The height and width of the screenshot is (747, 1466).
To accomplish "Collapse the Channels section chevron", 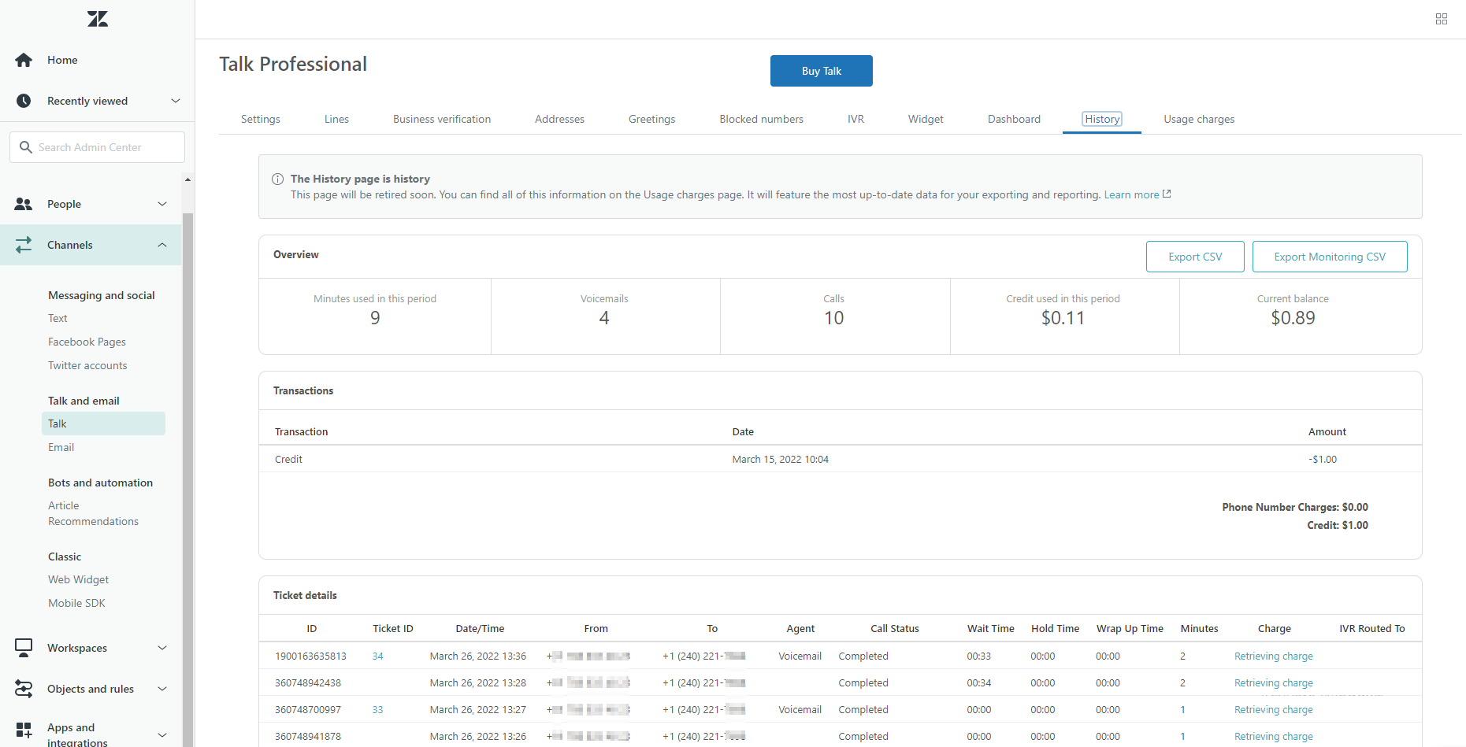I will coord(162,245).
